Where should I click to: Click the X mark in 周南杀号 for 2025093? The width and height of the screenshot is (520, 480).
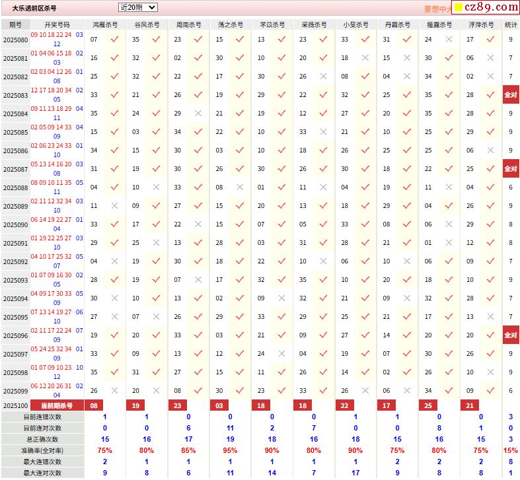(198, 280)
